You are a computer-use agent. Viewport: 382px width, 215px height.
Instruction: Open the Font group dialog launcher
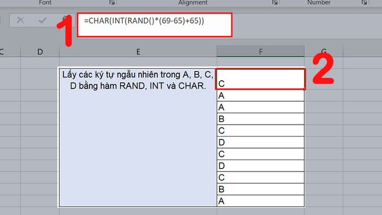[x=112, y=2]
